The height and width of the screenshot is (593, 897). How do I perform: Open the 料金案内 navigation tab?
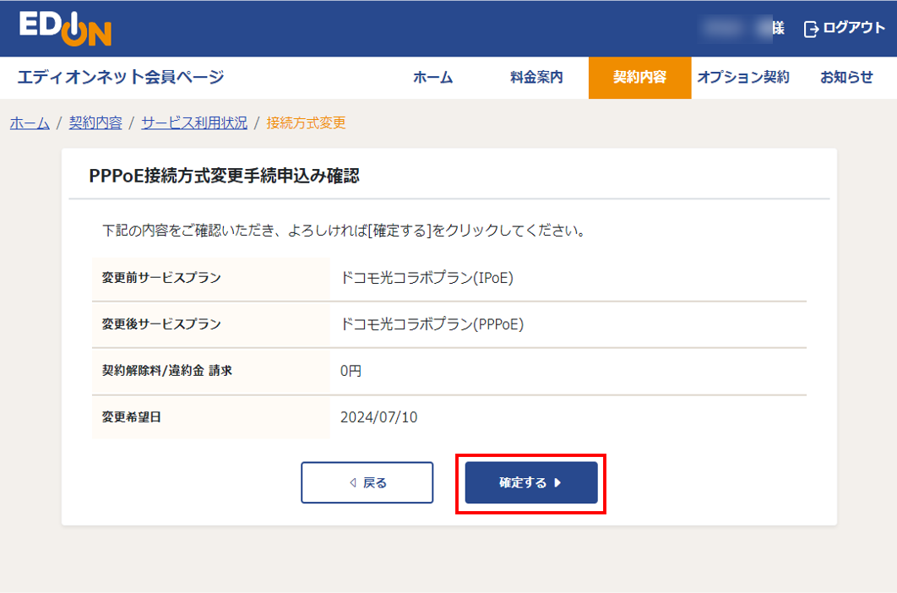tap(536, 78)
